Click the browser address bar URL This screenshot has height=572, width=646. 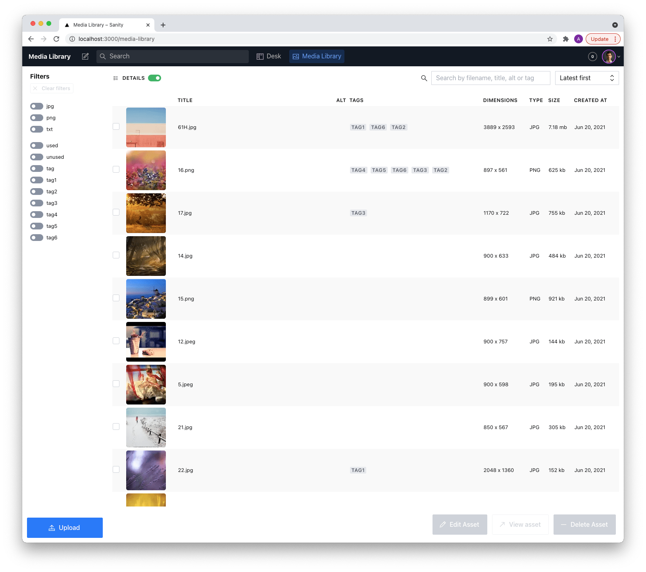coord(116,39)
